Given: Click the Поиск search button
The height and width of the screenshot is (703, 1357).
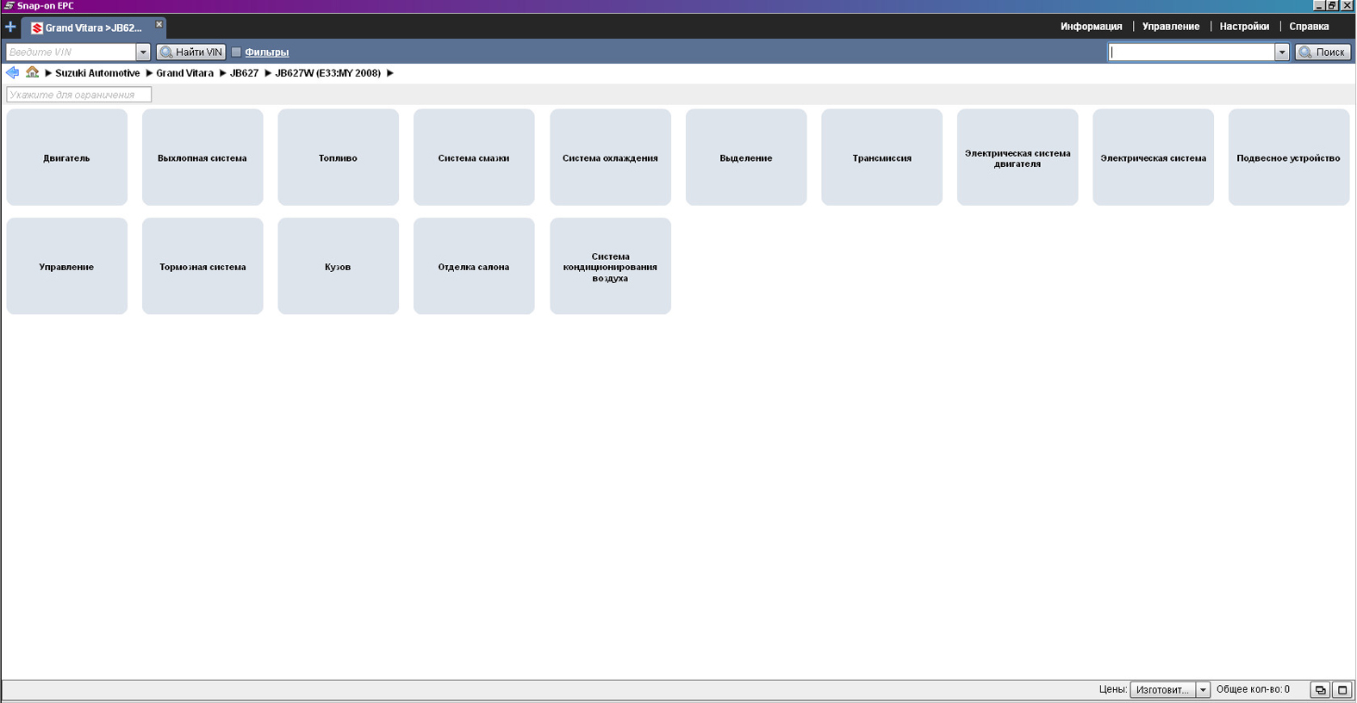Looking at the screenshot, I should coord(1323,52).
